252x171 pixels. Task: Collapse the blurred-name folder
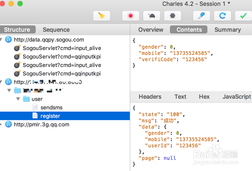point(9,91)
